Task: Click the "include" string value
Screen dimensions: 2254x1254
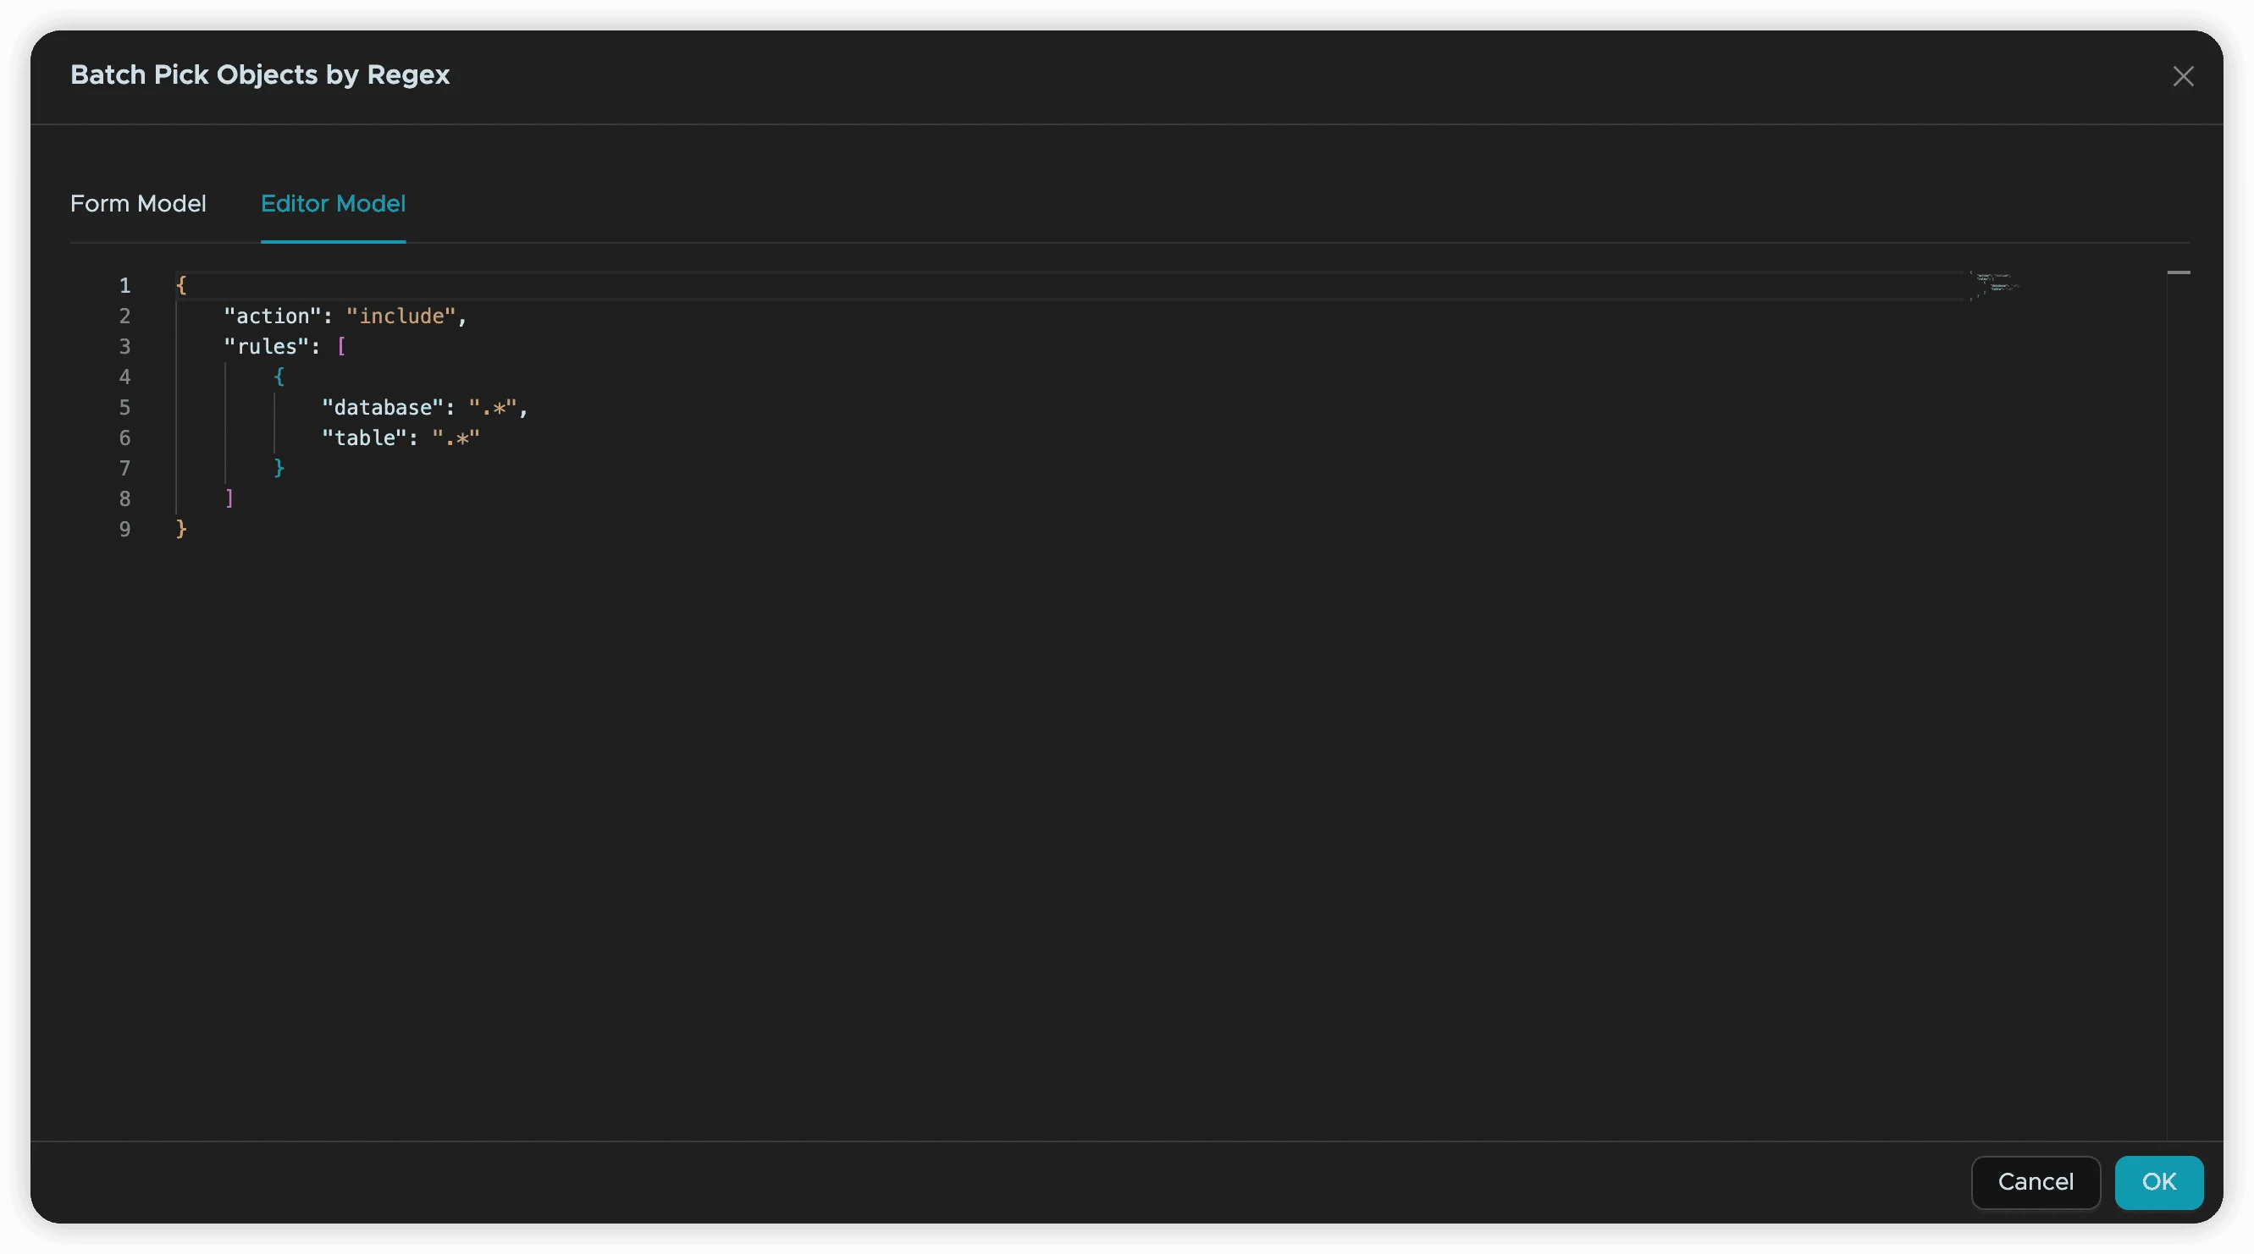Action: [401, 316]
